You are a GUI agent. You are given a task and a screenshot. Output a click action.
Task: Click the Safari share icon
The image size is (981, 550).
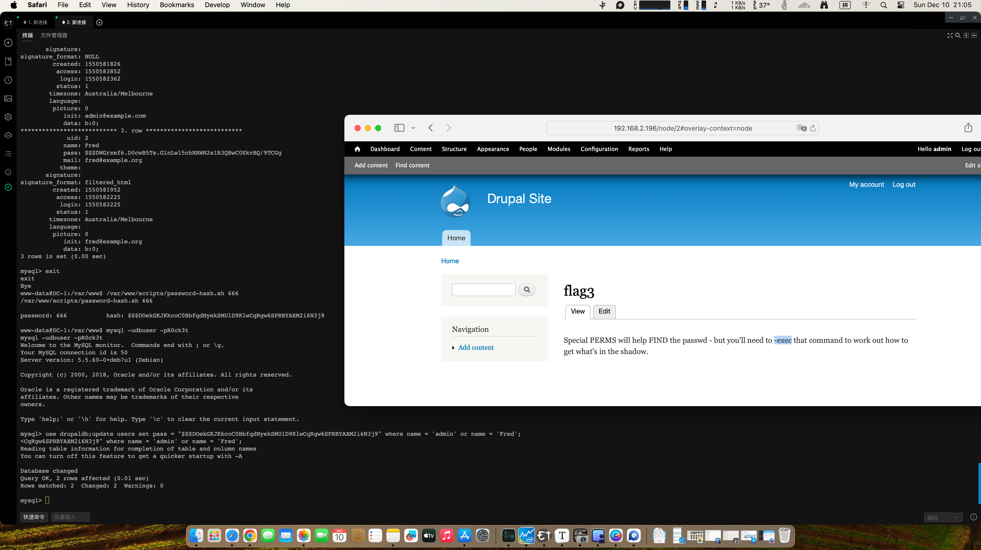[968, 128]
